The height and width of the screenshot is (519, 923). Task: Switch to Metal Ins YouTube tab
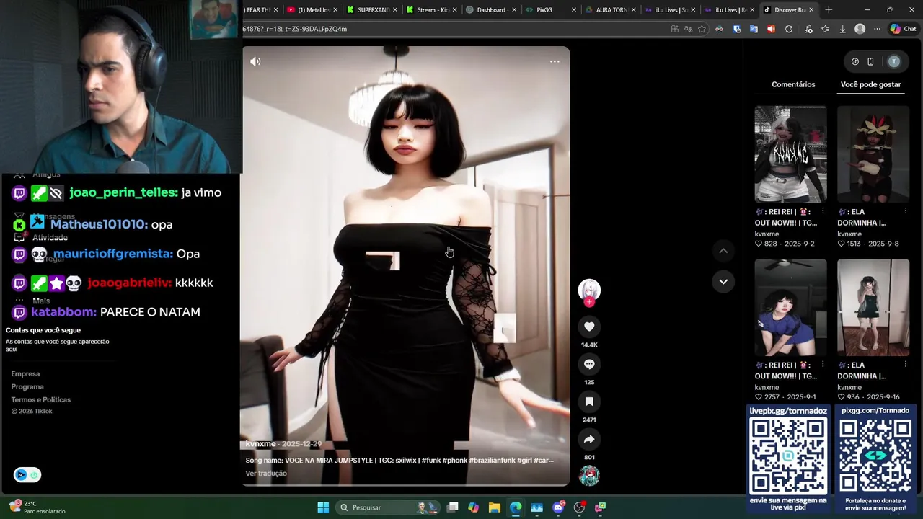[311, 9]
